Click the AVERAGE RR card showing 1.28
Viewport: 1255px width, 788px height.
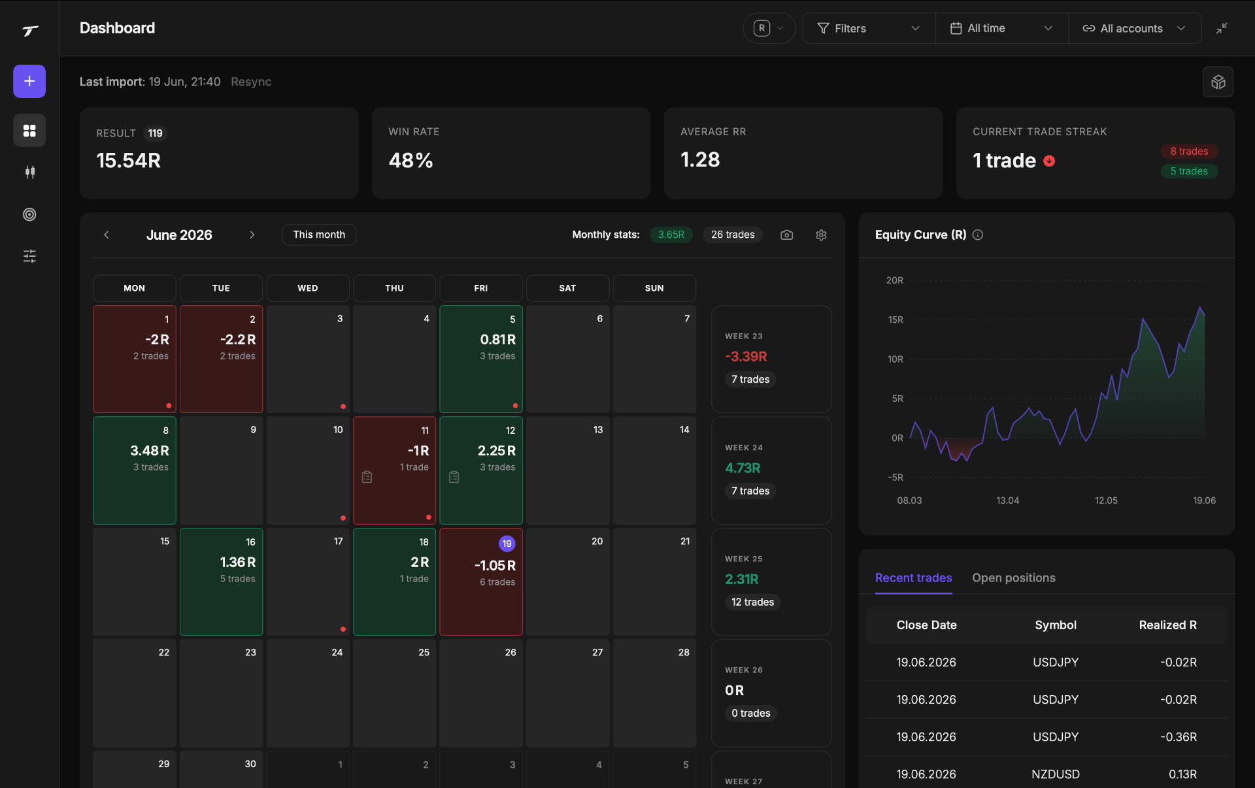click(x=803, y=153)
